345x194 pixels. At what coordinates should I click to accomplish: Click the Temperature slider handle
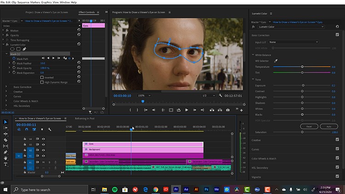click(302, 67)
